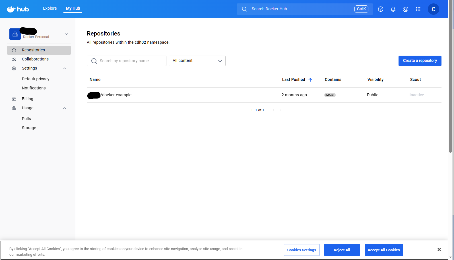454x260 pixels.
Task: Click the Name column header
Action: click(x=95, y=79)
